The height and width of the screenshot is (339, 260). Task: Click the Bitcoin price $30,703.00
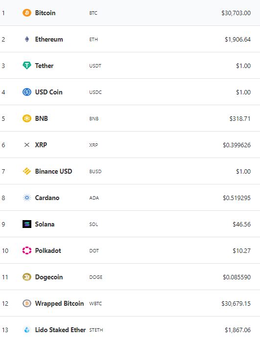click(236, 13)
